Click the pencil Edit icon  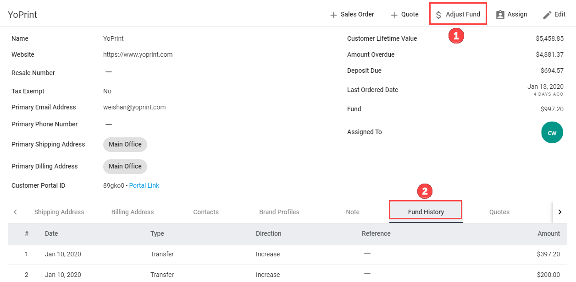(547, 15)
